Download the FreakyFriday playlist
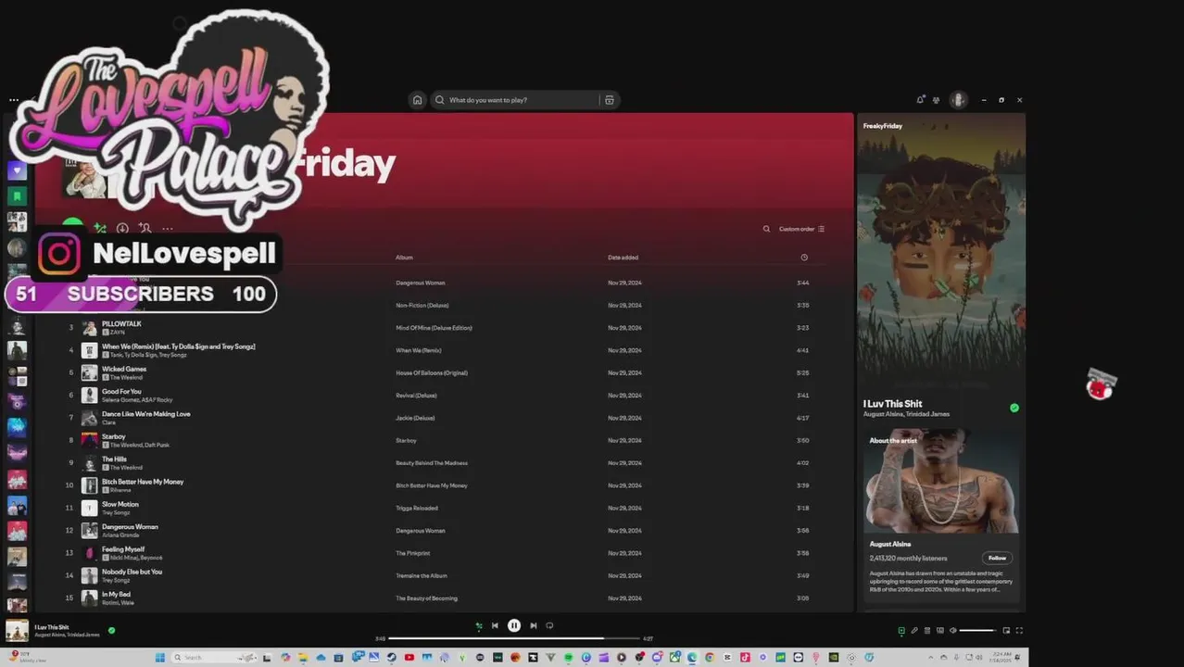The image size is (1184, 667). (x=122, y=229)
